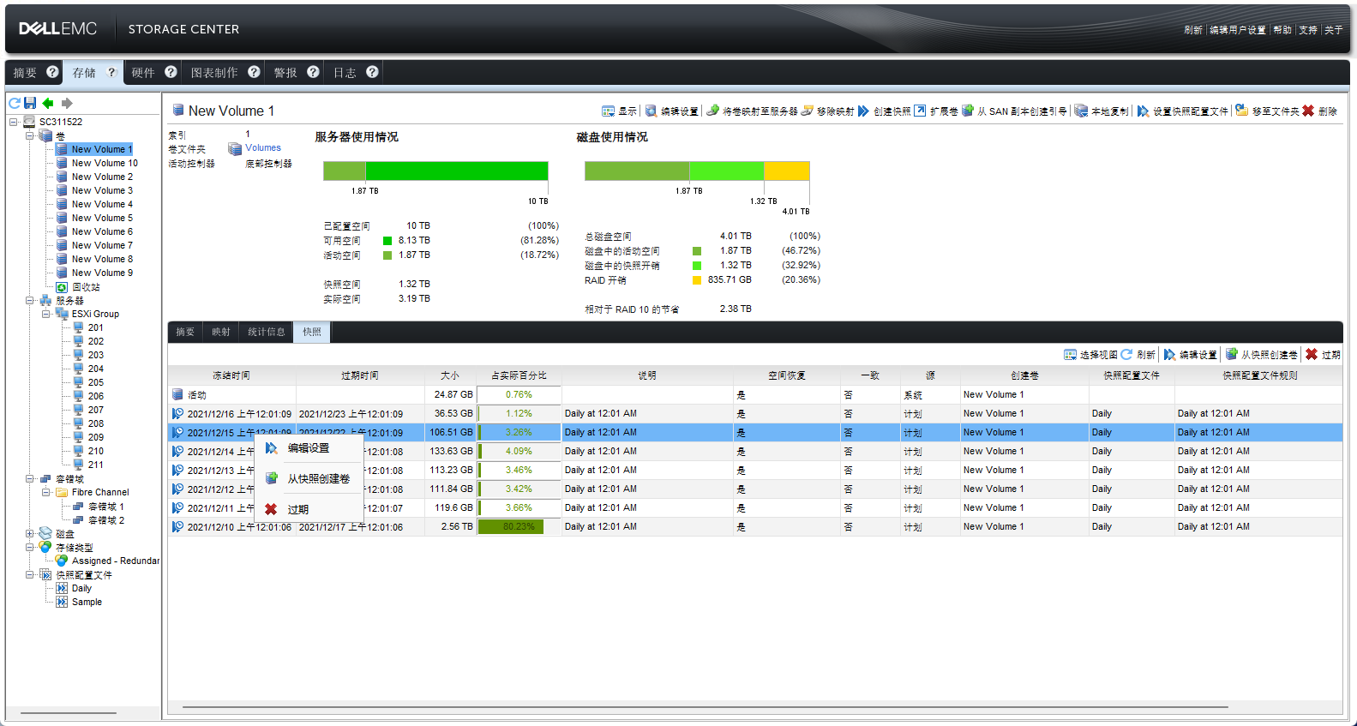Collapse the SC311522 root node
1357x726 pixels.
tap(14, 122)
